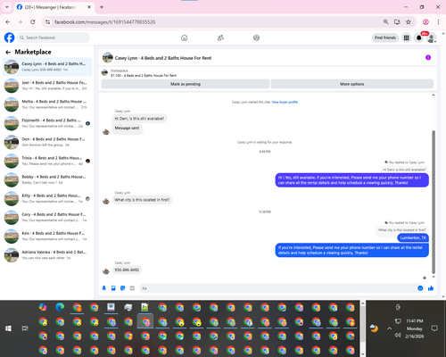446x357 pixels.
Task: Send a thumbs-up like
Action: (x=431, y=288)
